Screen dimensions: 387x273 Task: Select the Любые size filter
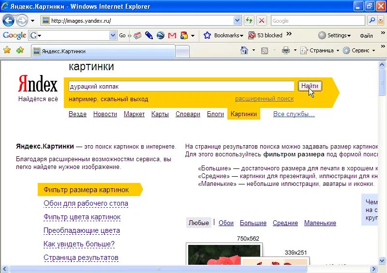[x=199, y=223]
